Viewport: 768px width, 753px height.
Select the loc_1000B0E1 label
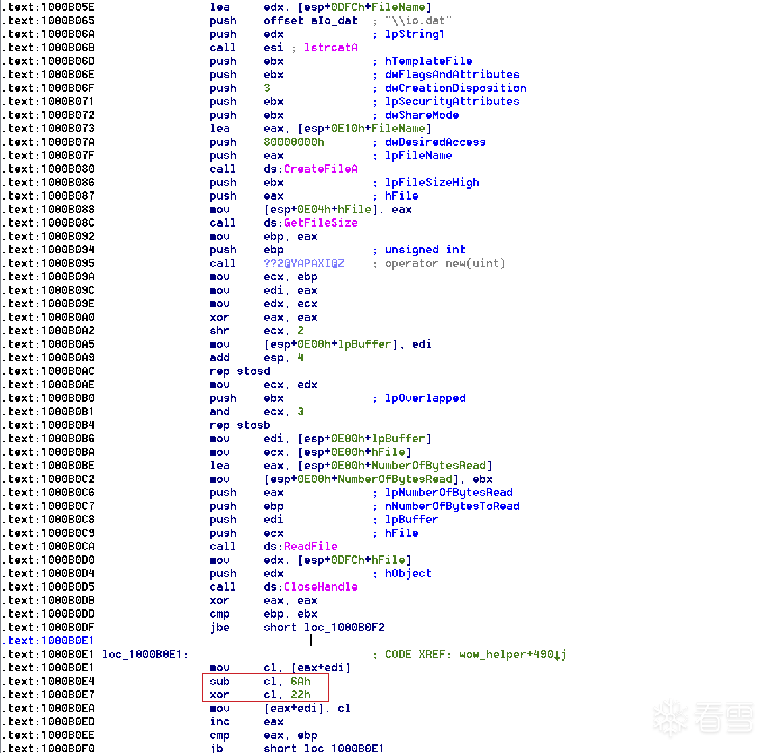tap(145, 654)
